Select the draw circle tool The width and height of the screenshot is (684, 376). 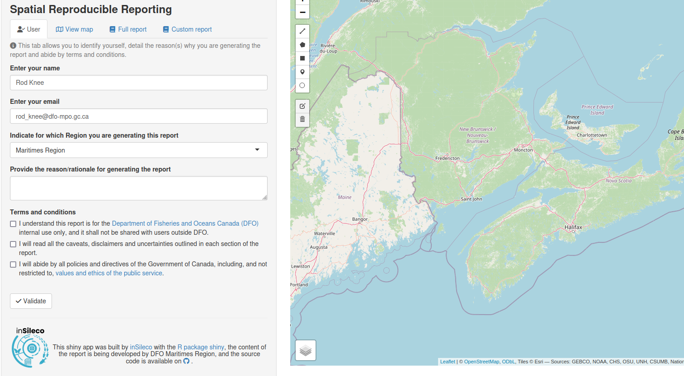[x=302, y=85]
